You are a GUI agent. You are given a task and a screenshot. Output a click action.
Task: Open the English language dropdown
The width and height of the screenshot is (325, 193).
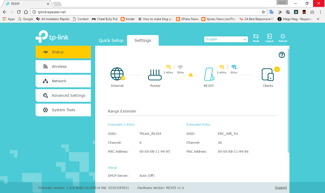[x=226, y=39]
